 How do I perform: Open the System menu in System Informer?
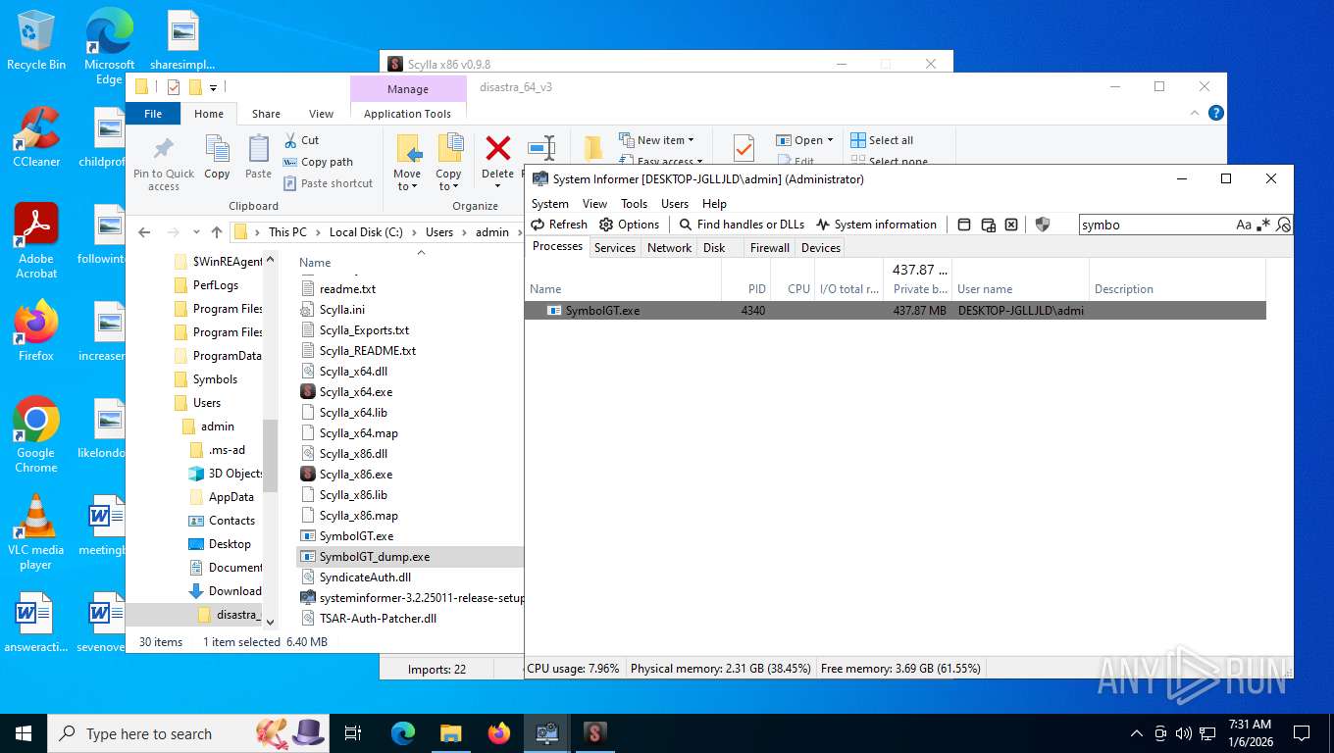coord(549,204)
